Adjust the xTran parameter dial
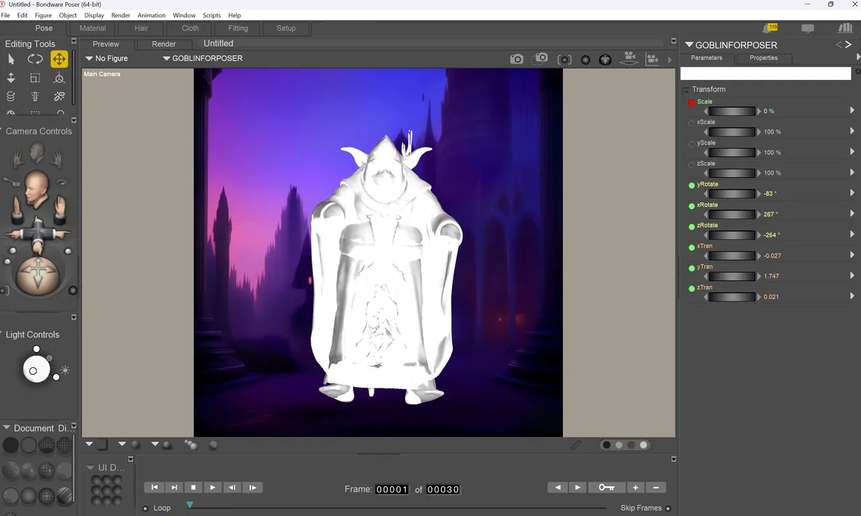Screen dimensions: 861x516 tap(732, 256)
